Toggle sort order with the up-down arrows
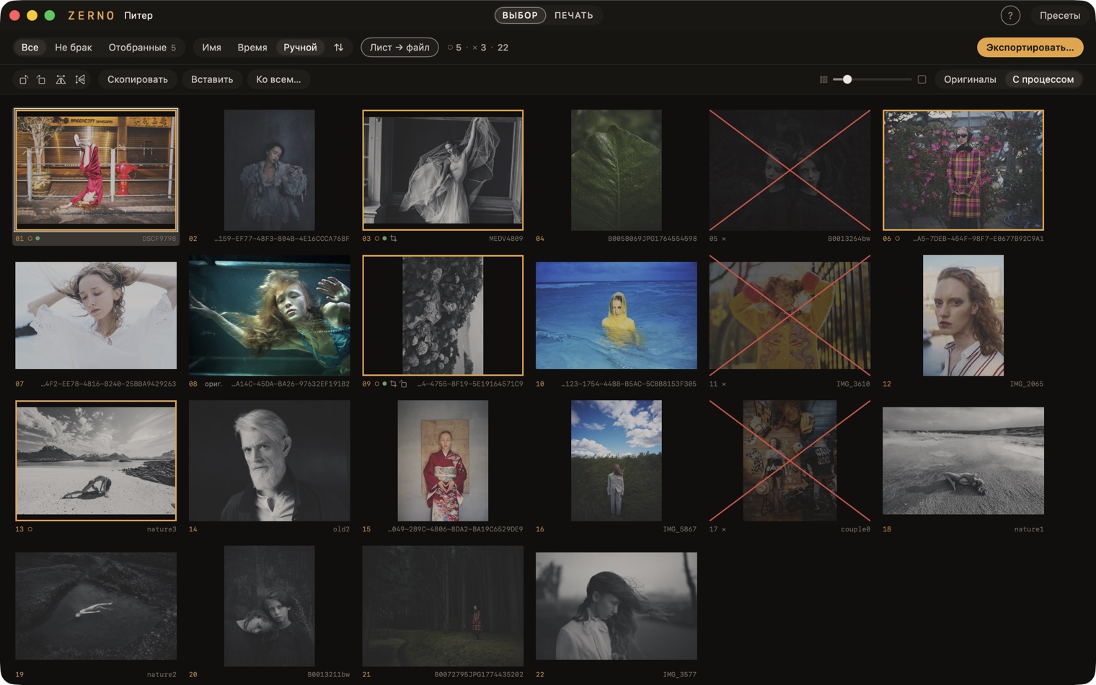 click(338, 48)
